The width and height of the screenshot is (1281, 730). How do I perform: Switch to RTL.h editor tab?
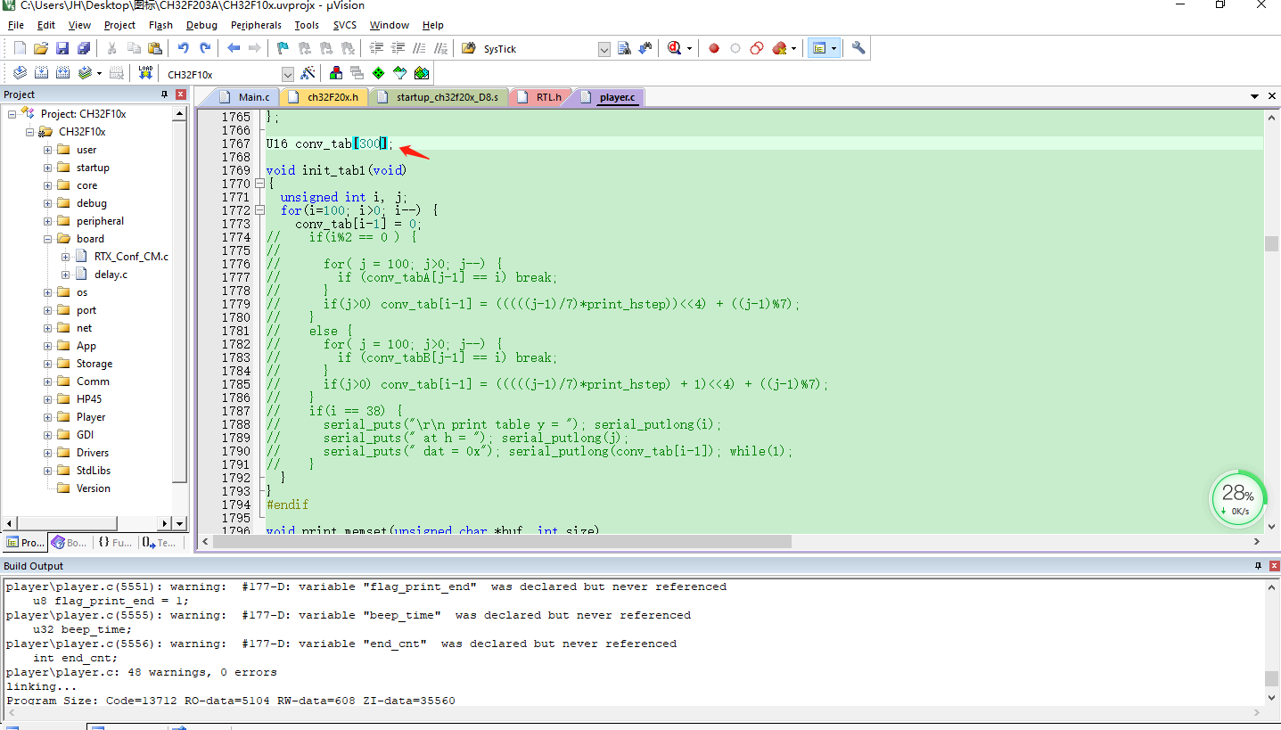(x=540, y=97)
